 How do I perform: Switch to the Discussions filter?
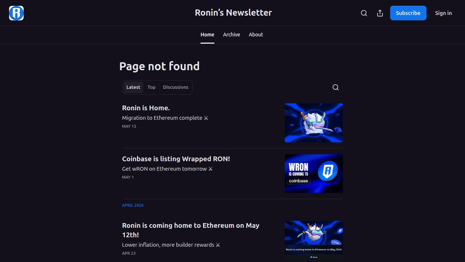click(176, 87)
